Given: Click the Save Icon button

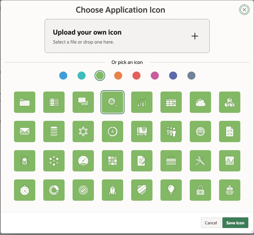Looking at the screenshot, I should (x=235, y=223).
